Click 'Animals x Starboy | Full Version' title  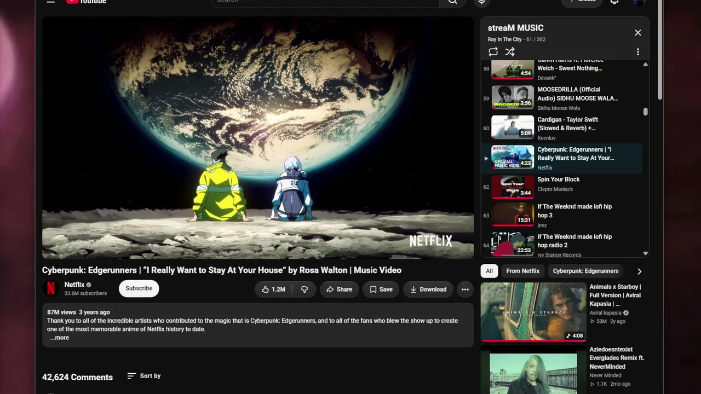pos(615,295)
